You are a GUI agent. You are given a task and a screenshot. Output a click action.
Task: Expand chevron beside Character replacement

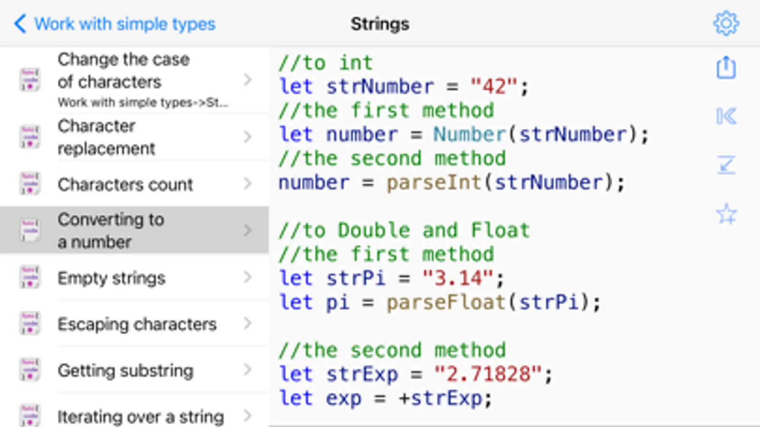(x=247, y=137)
